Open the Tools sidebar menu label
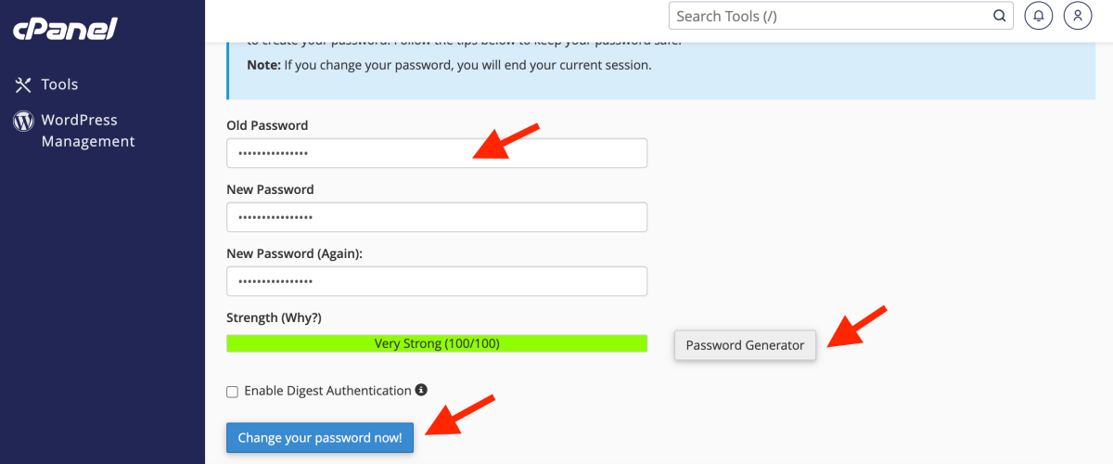 point(59,84)
